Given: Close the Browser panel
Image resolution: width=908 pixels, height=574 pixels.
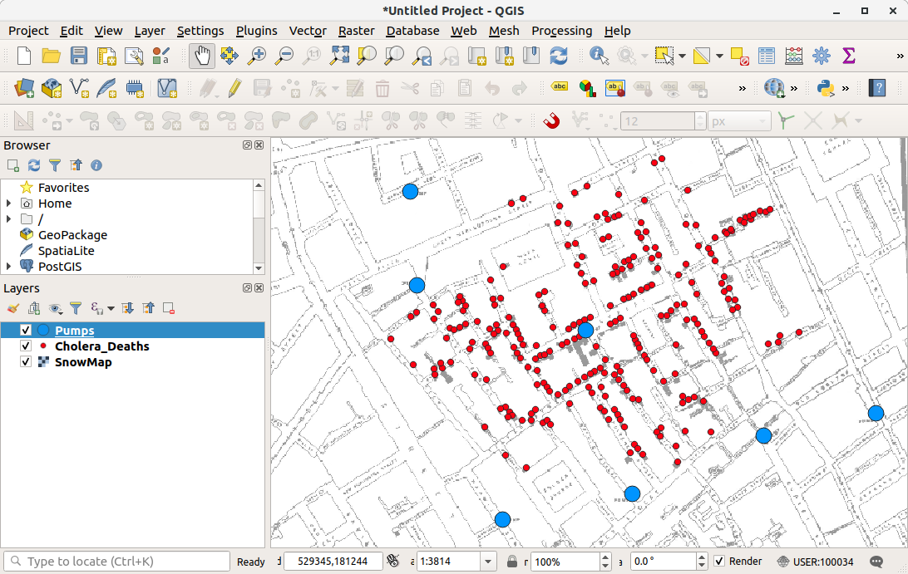Looking at the screenshot, I should (x=259, y=145).
